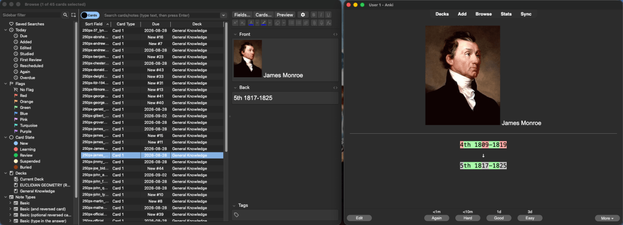This screenshot has width=623, height=225.
Task: Collapse the Flags tree section
Action: click(5, 83)
